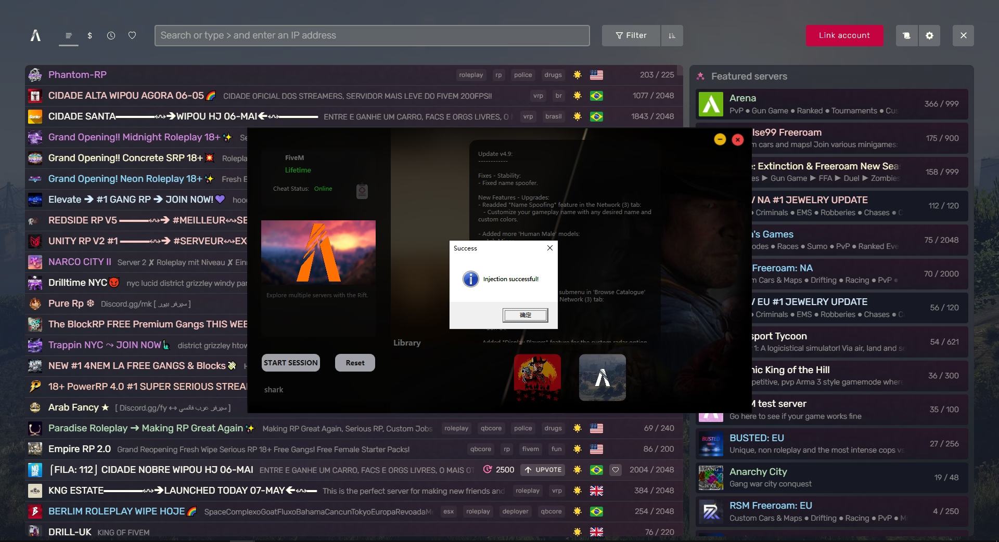Open the DRILL-UK server entry
The width and height of the screenshot is (999, 542).
click(70, 532)
